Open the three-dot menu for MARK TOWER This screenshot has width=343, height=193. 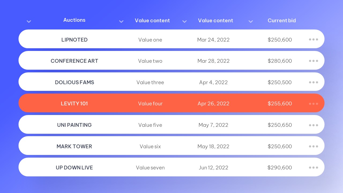(x=313, y=146)
